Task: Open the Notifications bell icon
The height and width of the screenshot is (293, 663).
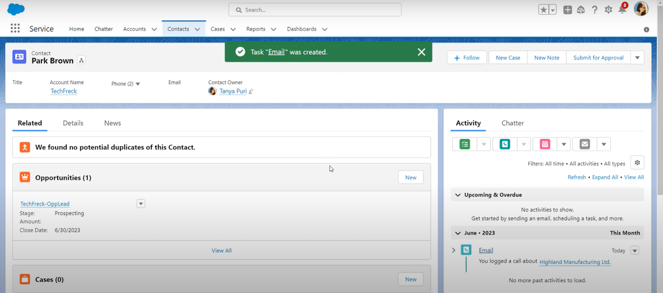Action: coord(622,10)
